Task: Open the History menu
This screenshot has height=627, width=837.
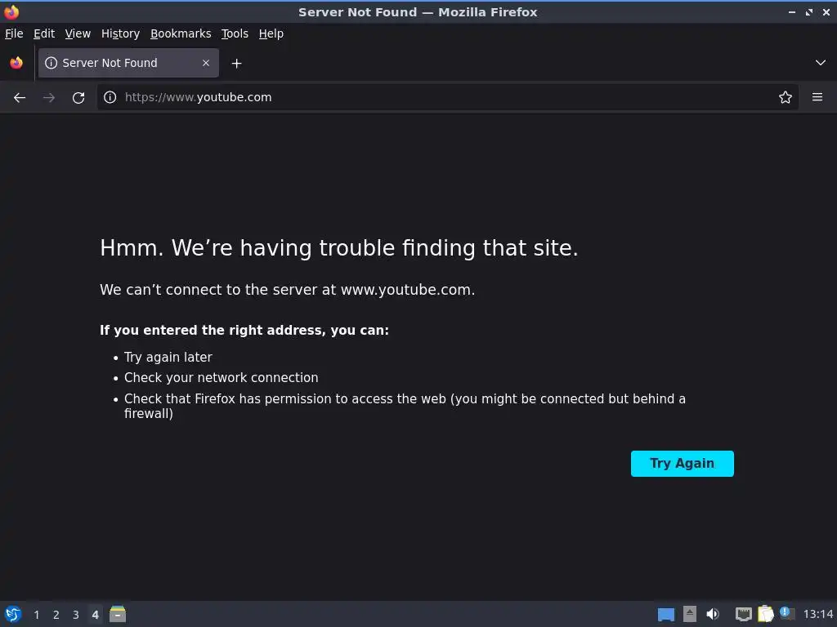Action: click(x=121, y=33)
